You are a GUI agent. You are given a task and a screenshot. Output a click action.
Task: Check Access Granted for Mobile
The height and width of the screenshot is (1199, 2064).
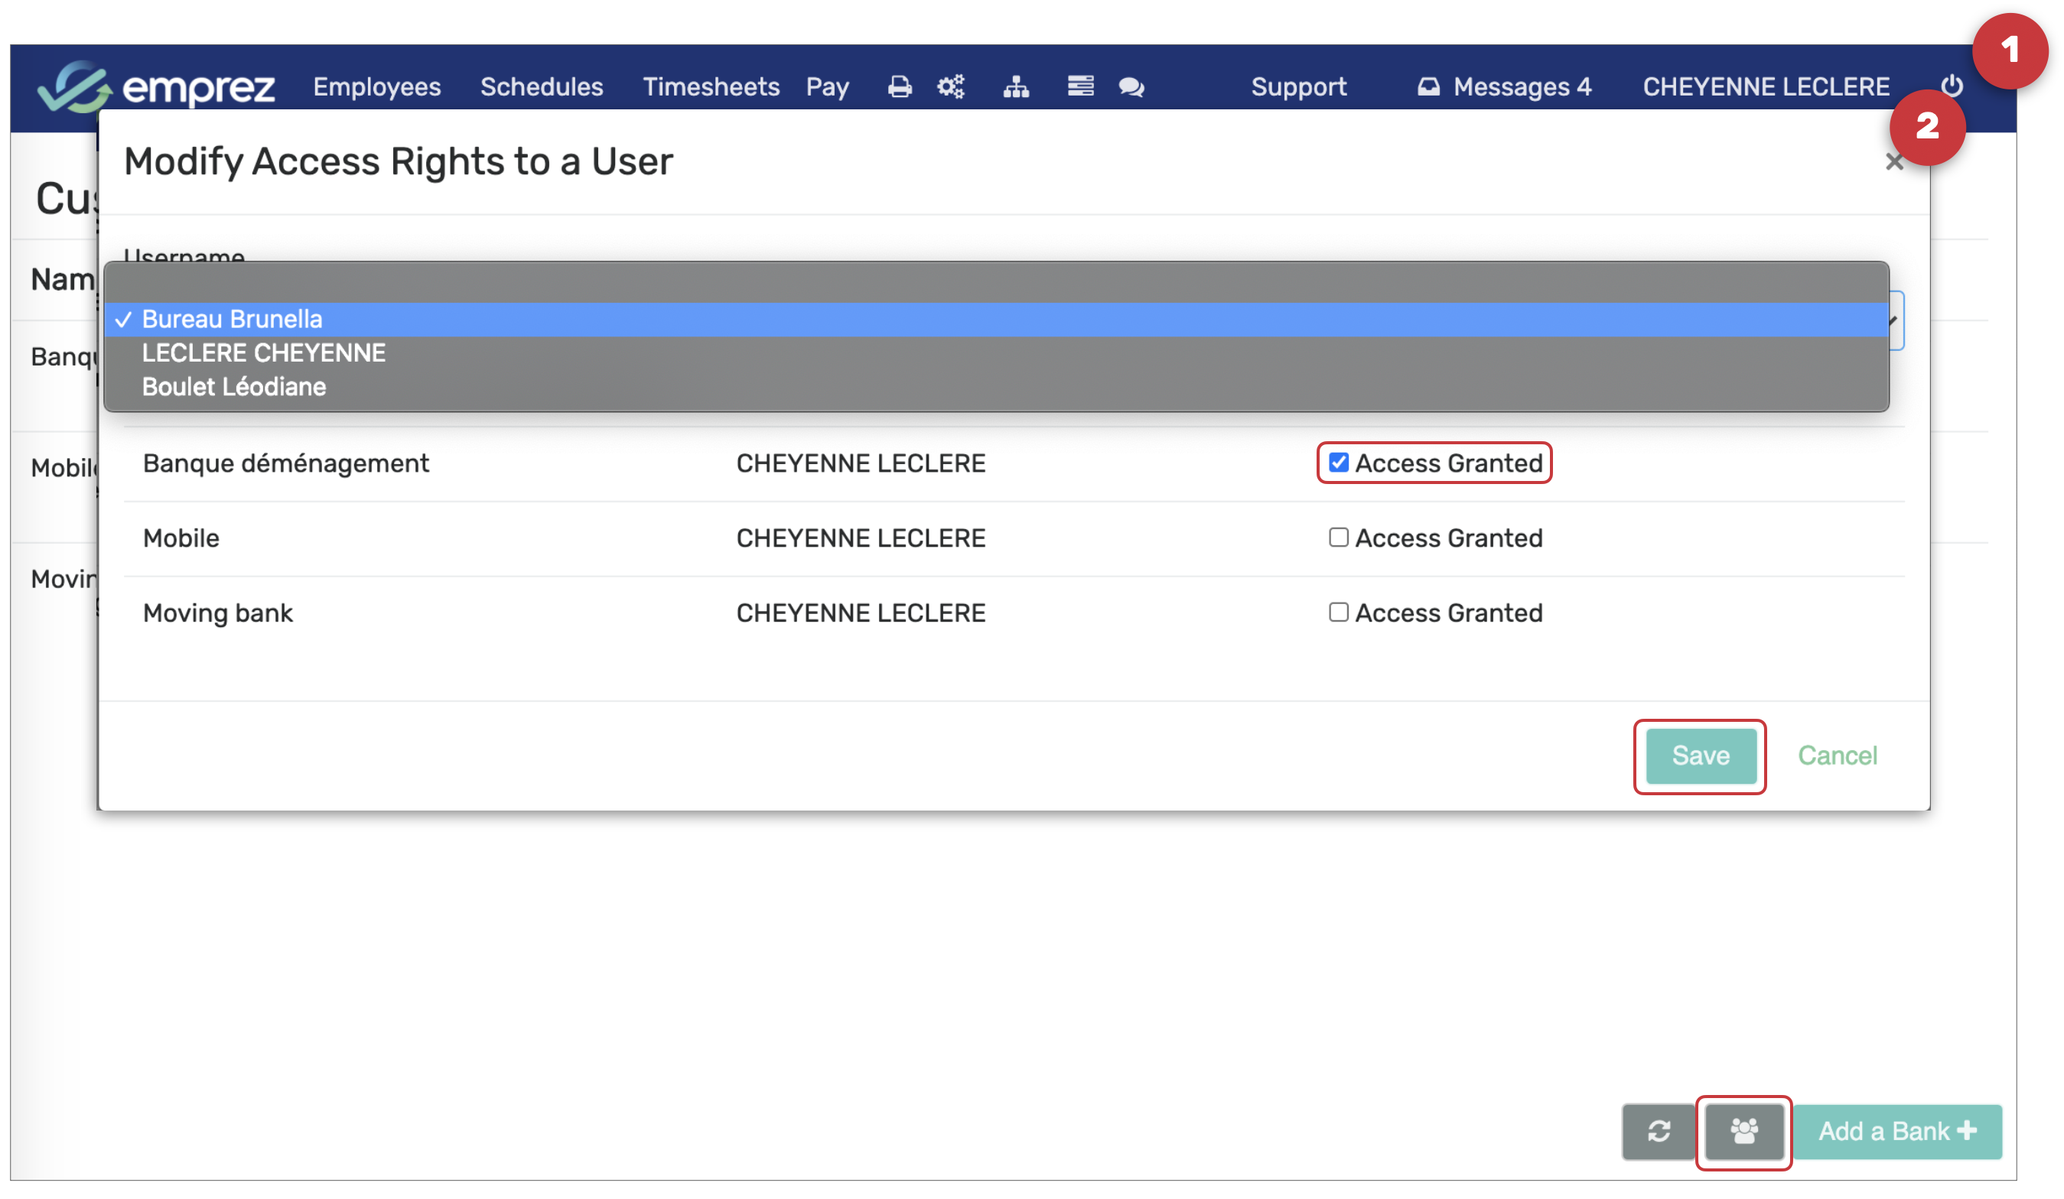pos(1338,538)
